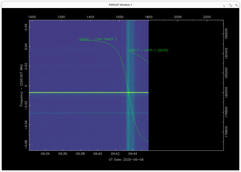Click the left axis value -0.06

click(25, 144)
